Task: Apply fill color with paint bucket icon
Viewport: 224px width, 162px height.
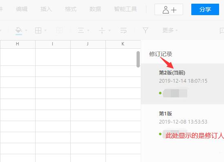Action: click(x=19, y=30)
